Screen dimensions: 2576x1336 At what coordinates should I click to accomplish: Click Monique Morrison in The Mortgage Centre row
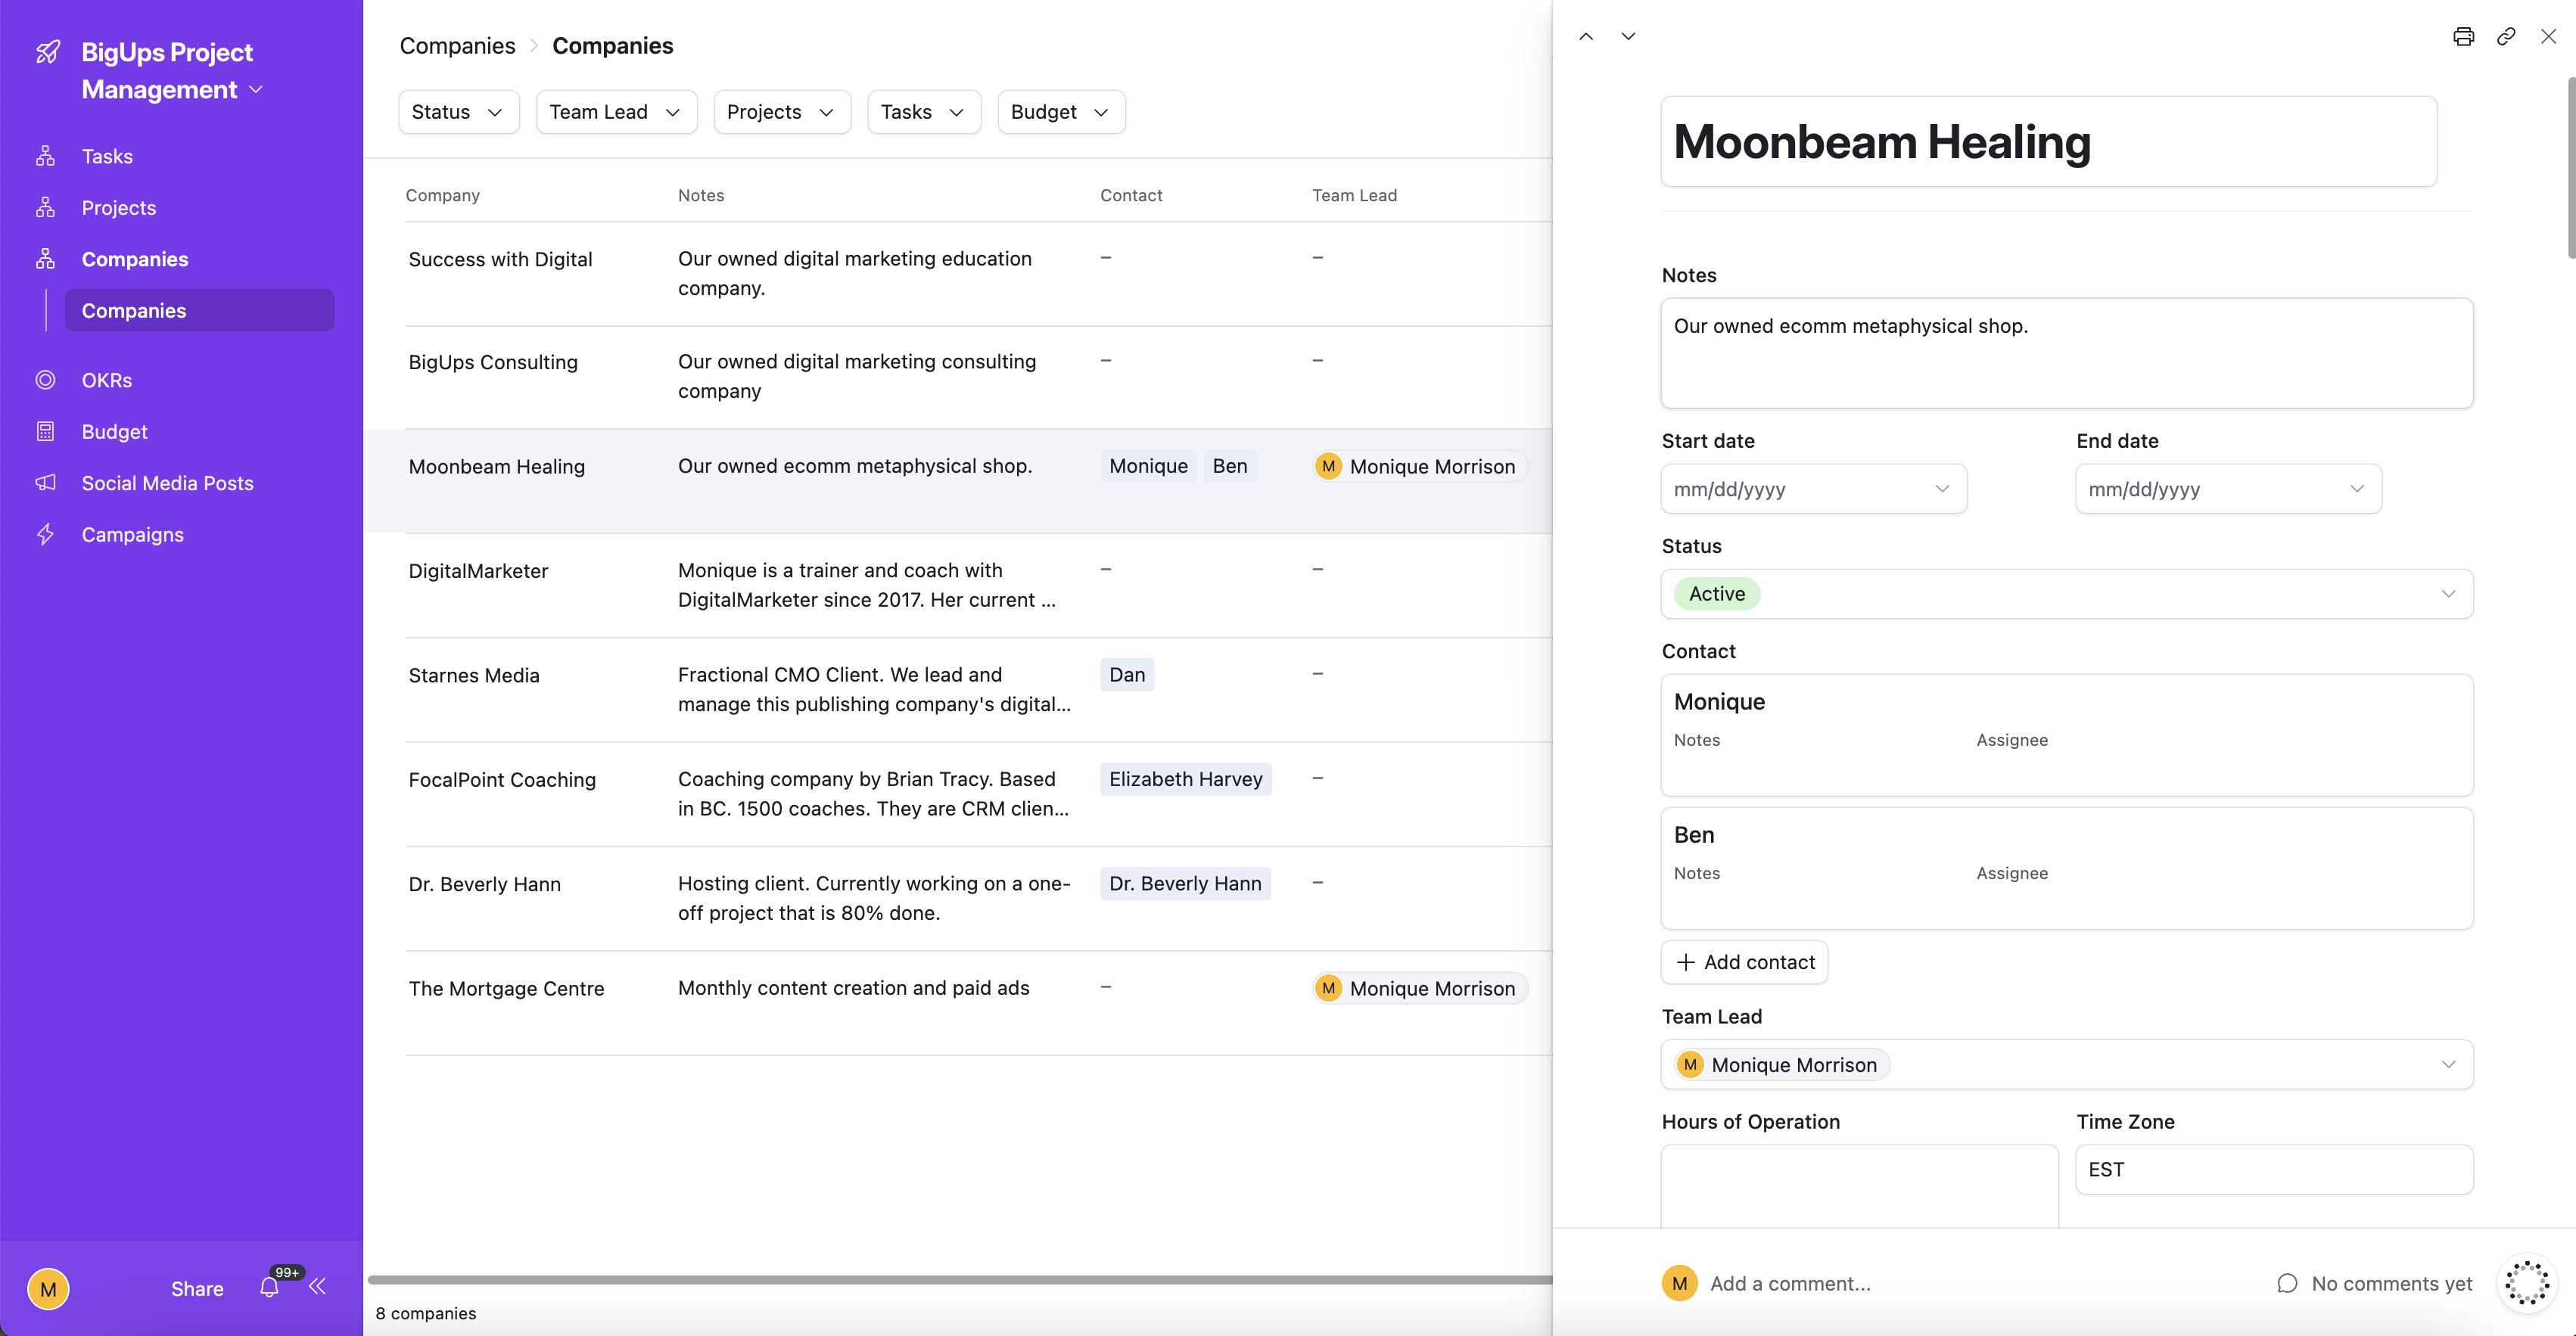point(1420,988)
